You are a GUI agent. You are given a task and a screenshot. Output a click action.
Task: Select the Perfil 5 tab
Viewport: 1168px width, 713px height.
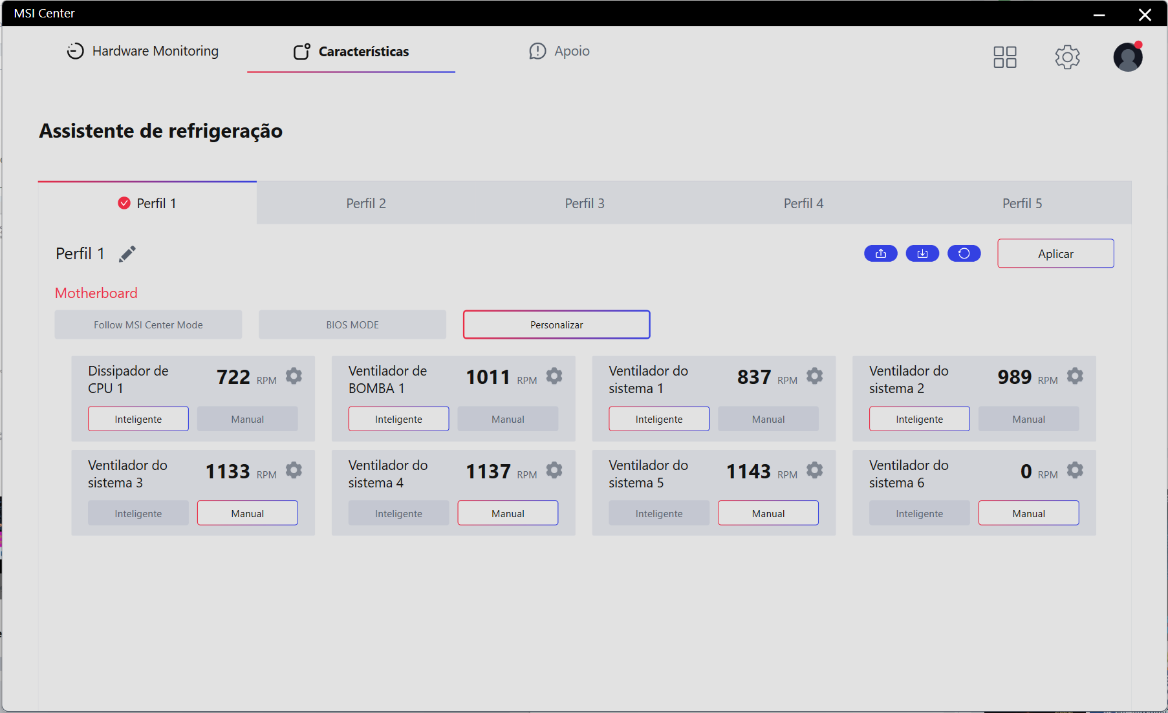(x=1022, y=203)
